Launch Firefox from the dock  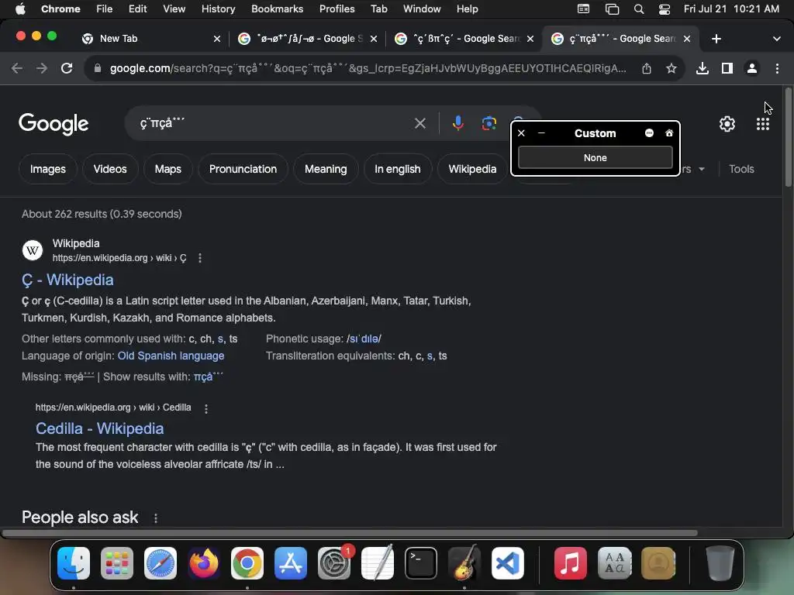tap(204, 563)
